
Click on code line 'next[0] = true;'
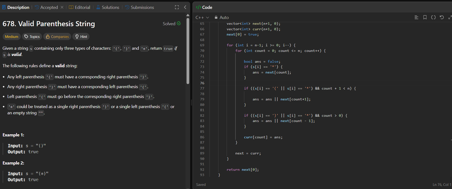pyautogui.click(x=242, y=34)
